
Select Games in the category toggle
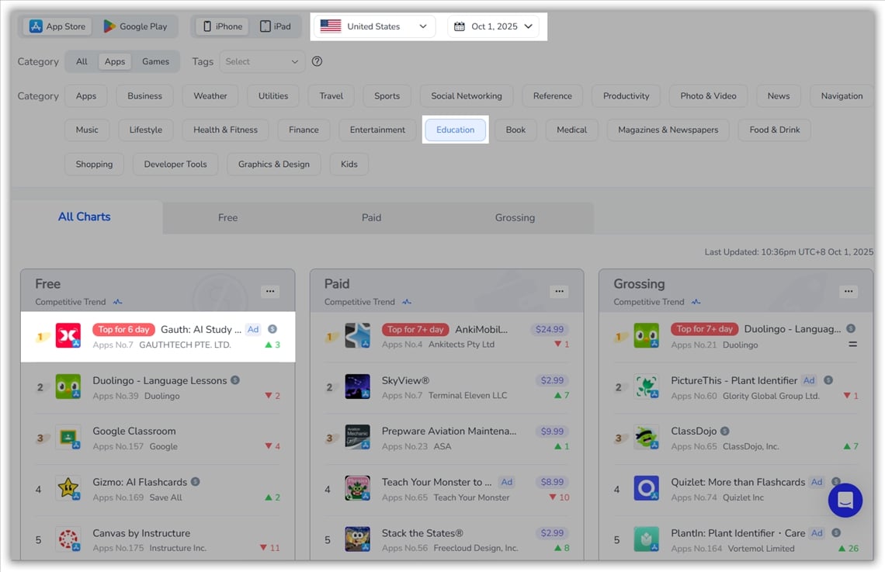click(155, 61)
